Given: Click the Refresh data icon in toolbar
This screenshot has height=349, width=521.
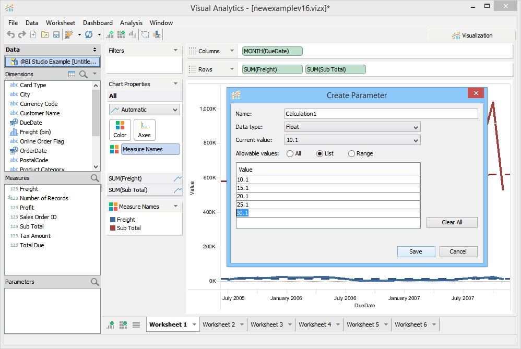Looking at the screenshot, I should point(89,34).
